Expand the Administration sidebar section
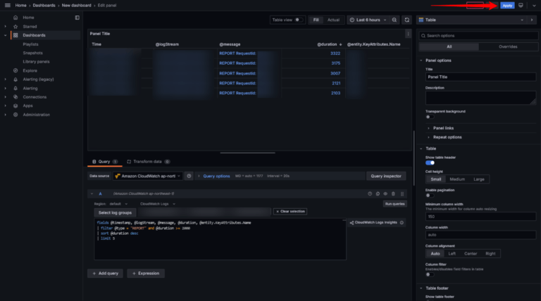 tap(5, 115)
